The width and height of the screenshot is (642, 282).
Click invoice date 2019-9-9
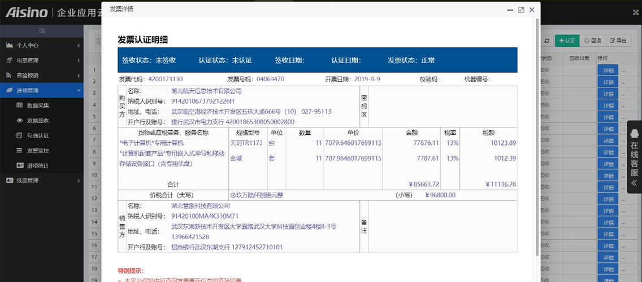(367, 79)
